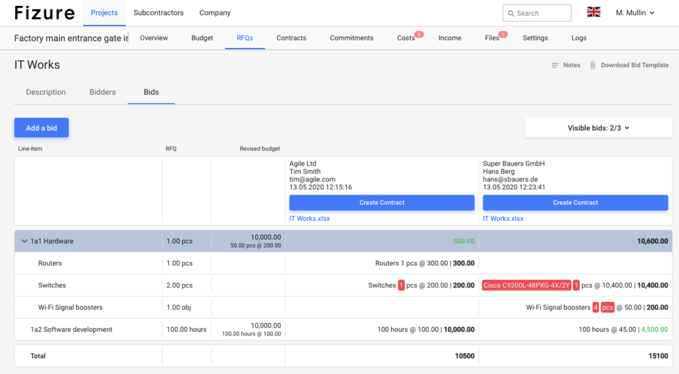Switch to the Budget tab

[202, 38]
